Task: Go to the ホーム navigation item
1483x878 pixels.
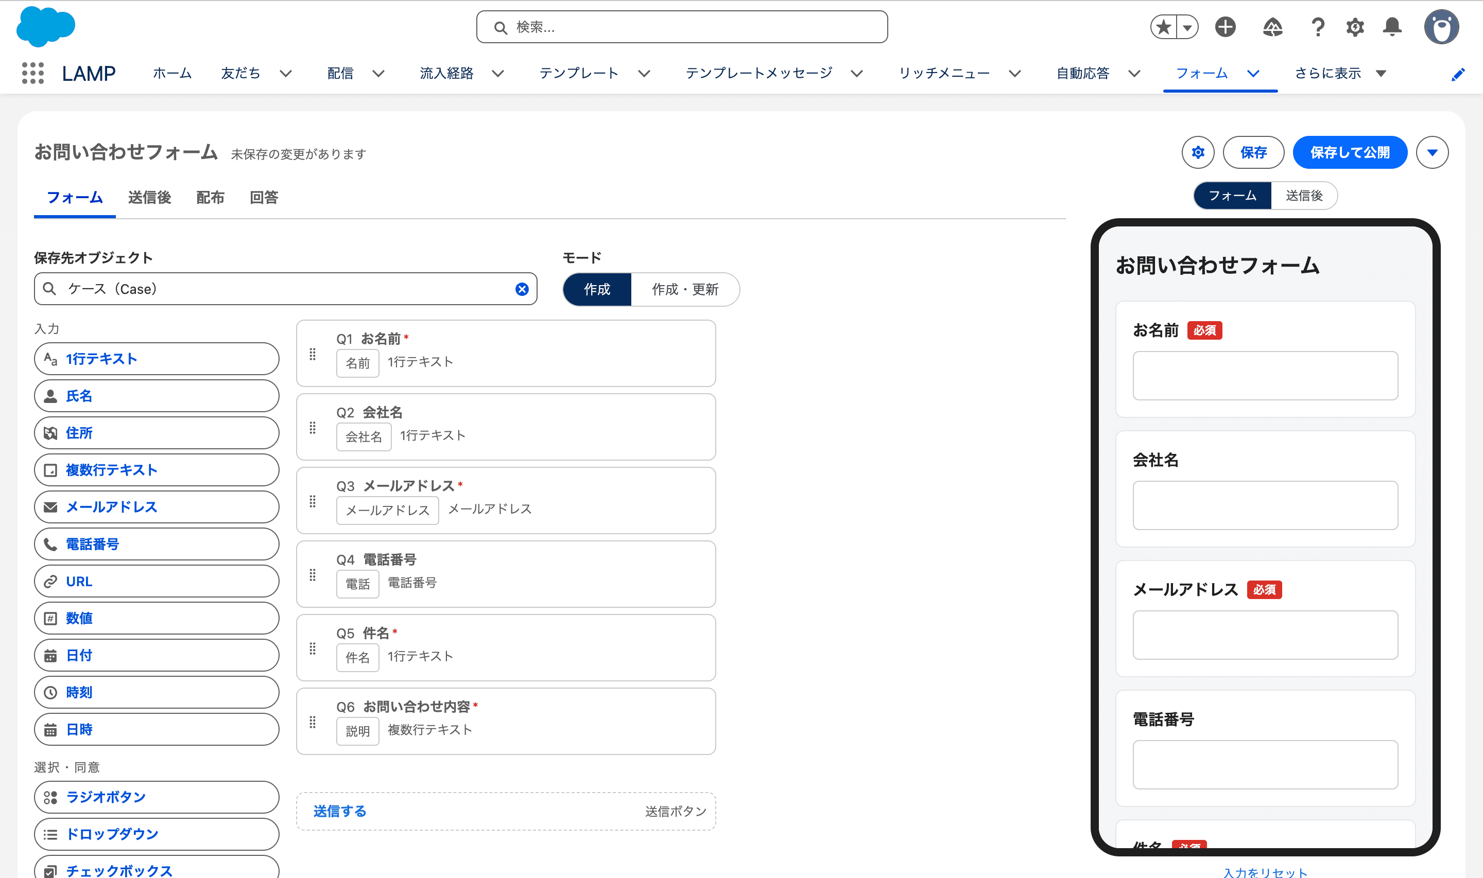Action: click(x=172, y=74)
